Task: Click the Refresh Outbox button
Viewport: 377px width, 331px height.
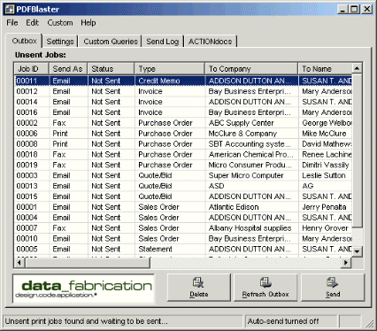Action: (x=265, y=288)
